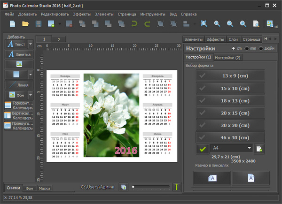Screen dimensions: 282x204
Task: Open the A4 paper size dropdown
Action: point(249,148)
